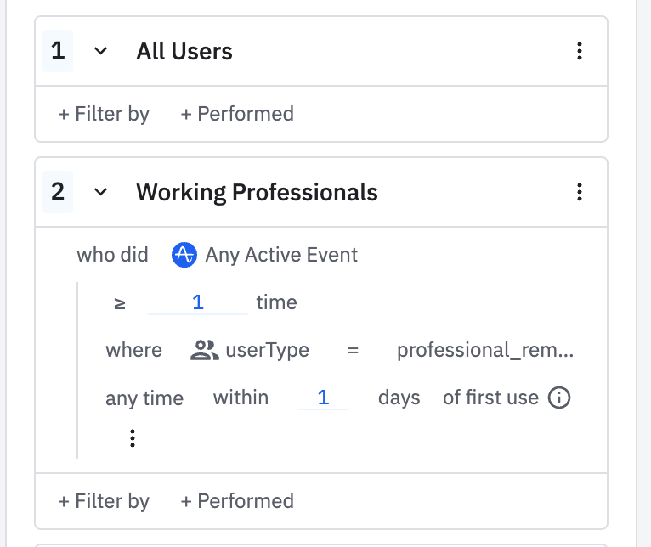Change the '=' property operator

(x=353, y=350)
